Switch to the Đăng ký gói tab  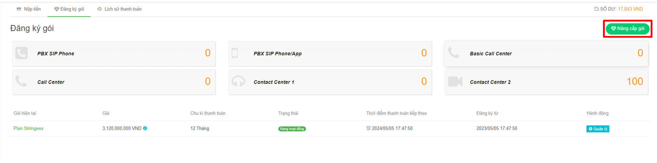[x=69, y=9]
